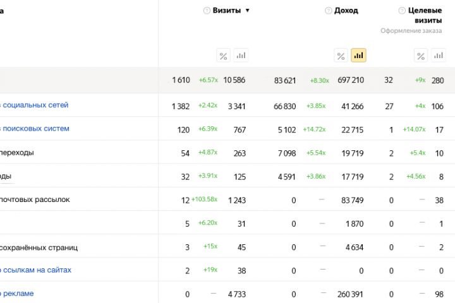
Task: Click help icon next to Визиты
Action: [207, 11]
